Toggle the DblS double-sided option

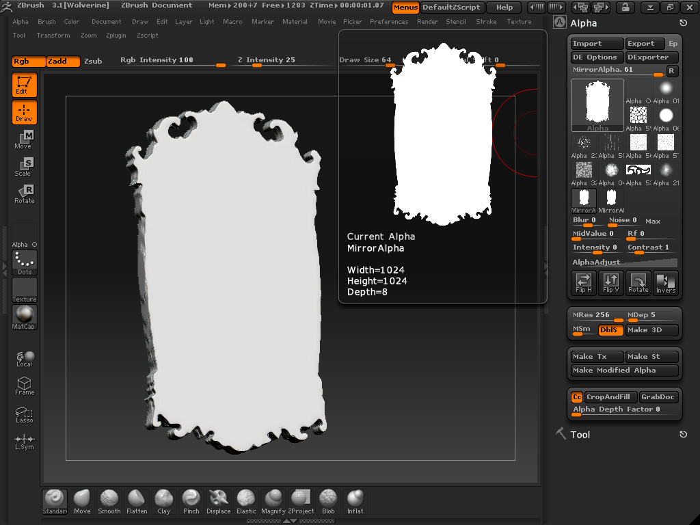click(x=610, y=330)
